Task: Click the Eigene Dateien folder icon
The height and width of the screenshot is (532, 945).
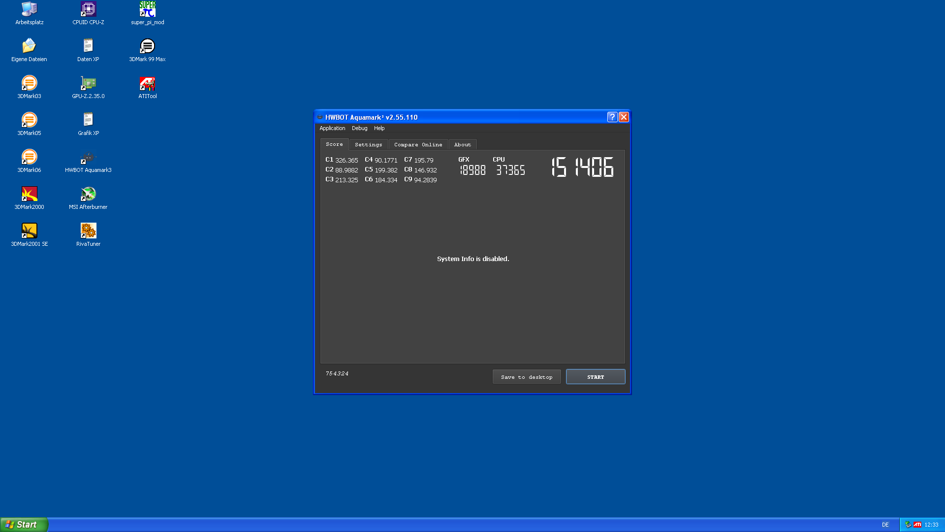Action: pyautogui.click(x=30, y=50)
